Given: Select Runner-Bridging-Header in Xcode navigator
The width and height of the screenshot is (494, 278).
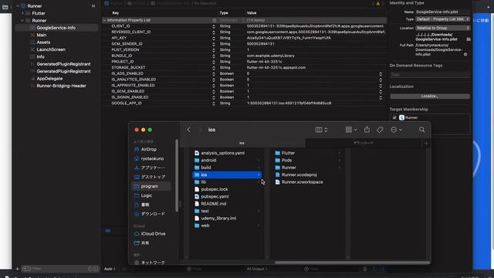Looking at the screenshot, I should click(61, 86).
